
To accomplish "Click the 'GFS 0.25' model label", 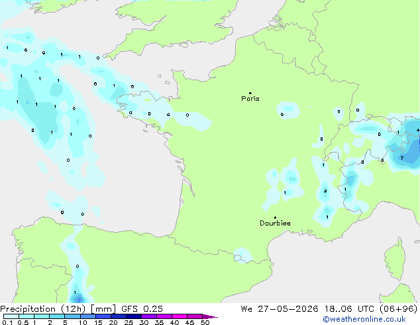I will [x=142, y=309].
